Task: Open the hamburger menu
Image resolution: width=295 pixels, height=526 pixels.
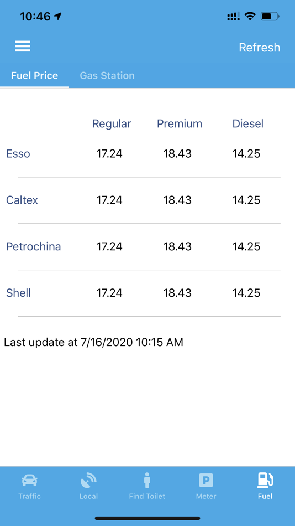Action: click(23, 47)
